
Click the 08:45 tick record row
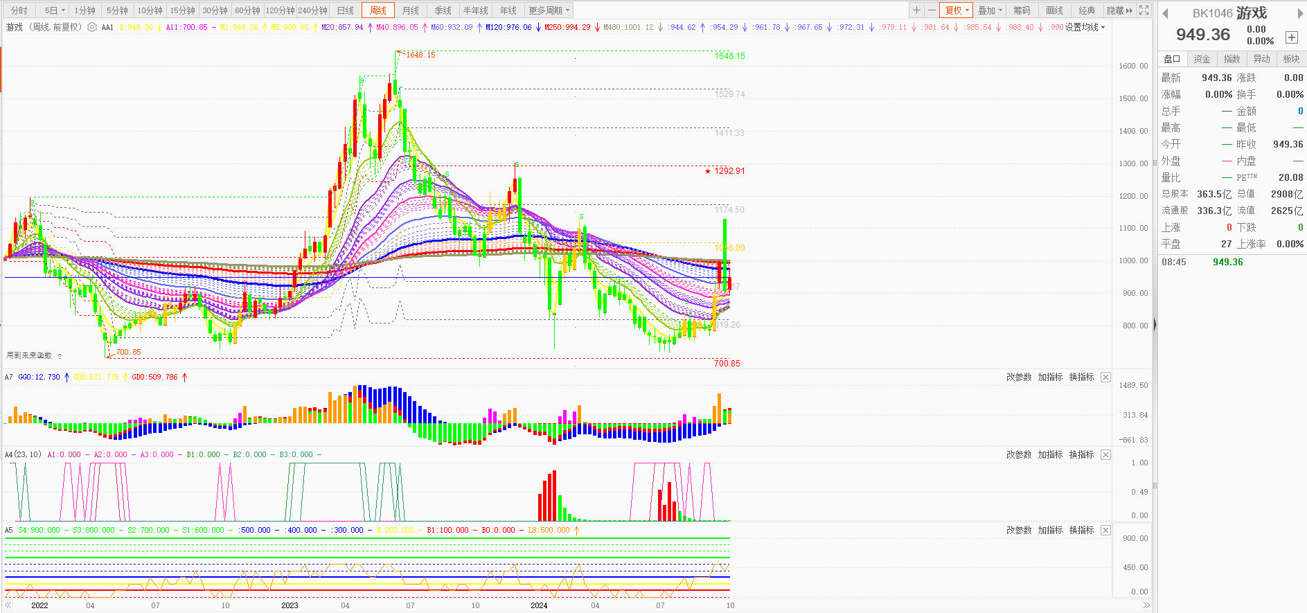pyautogui.click(x=1232, y=262)
